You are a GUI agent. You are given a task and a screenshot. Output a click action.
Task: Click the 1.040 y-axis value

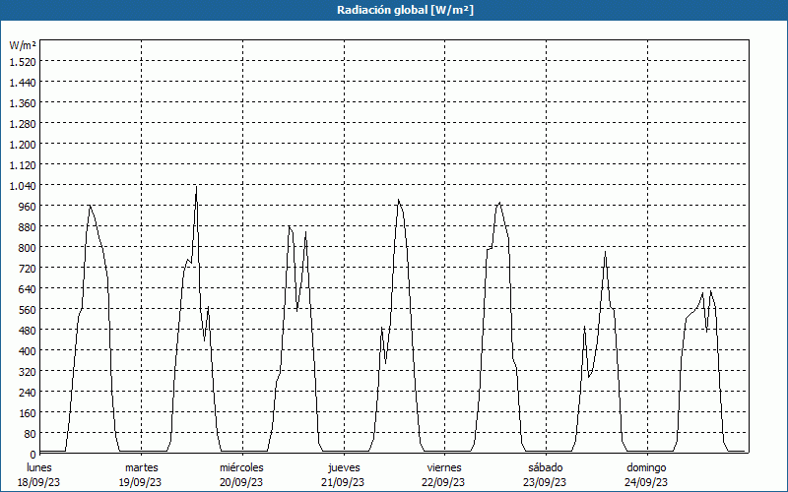click(x=23, y=186)
